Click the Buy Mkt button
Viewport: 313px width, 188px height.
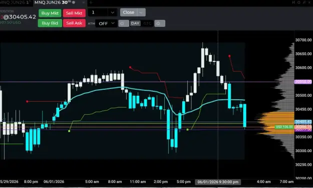(50, 13)
